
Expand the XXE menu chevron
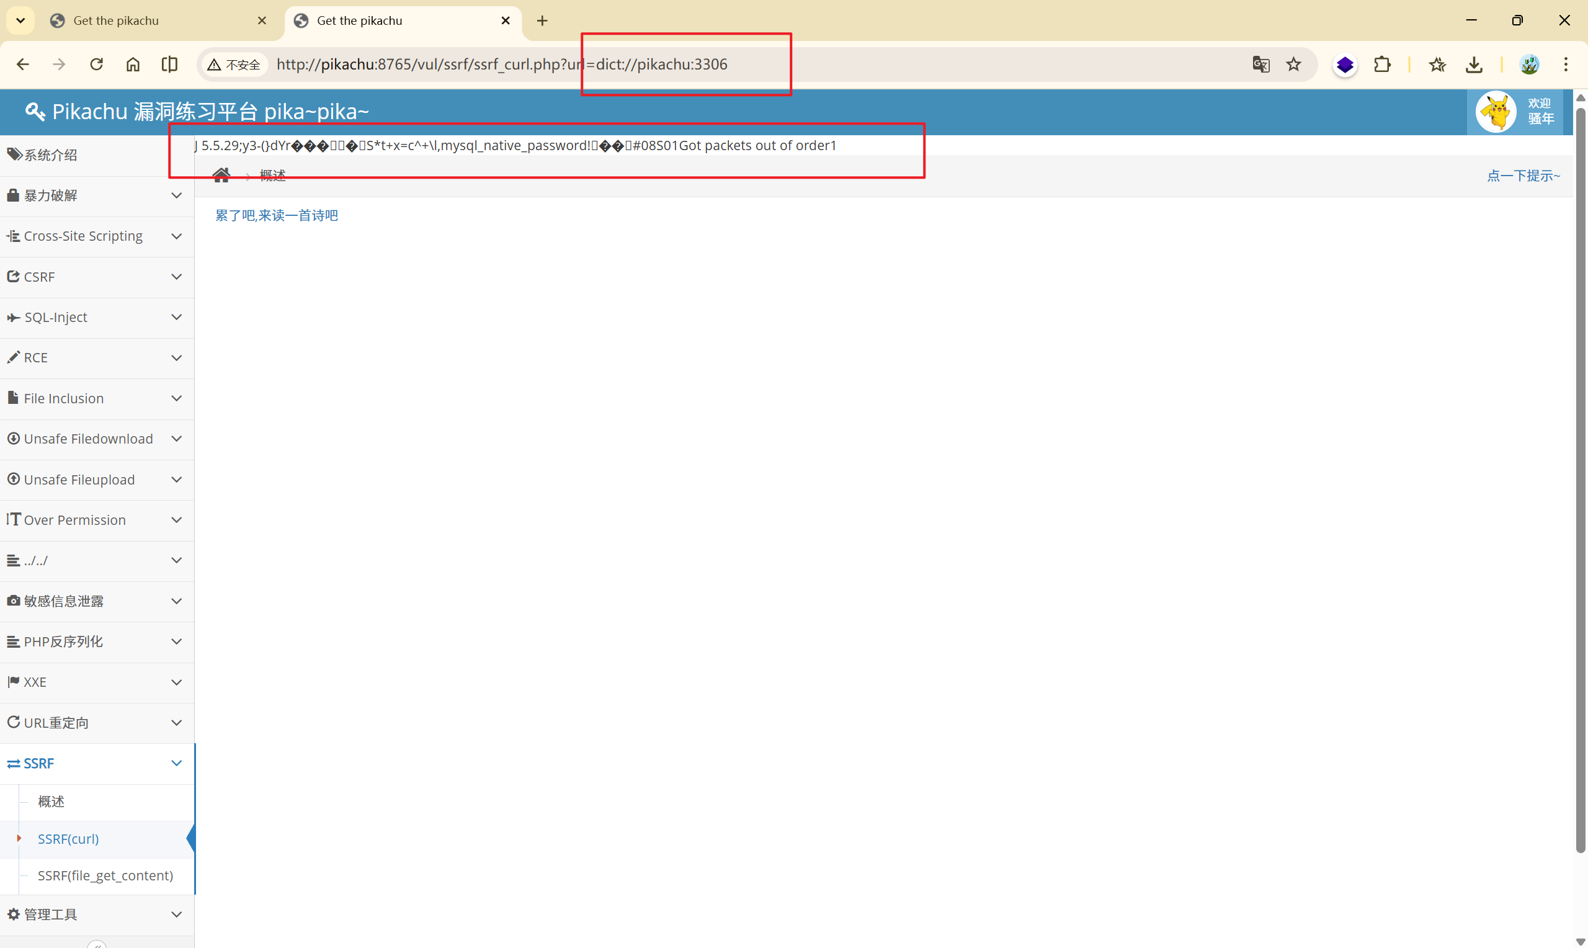tap(177, 682)
